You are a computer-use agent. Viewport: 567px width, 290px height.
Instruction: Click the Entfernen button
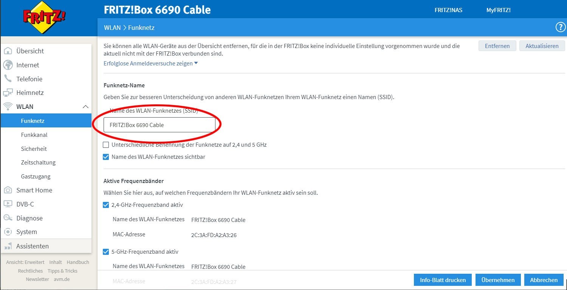[x=497, y=46]
